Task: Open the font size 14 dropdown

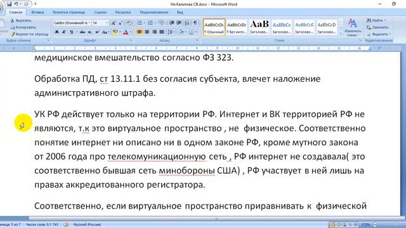Action: click(107, 23)
